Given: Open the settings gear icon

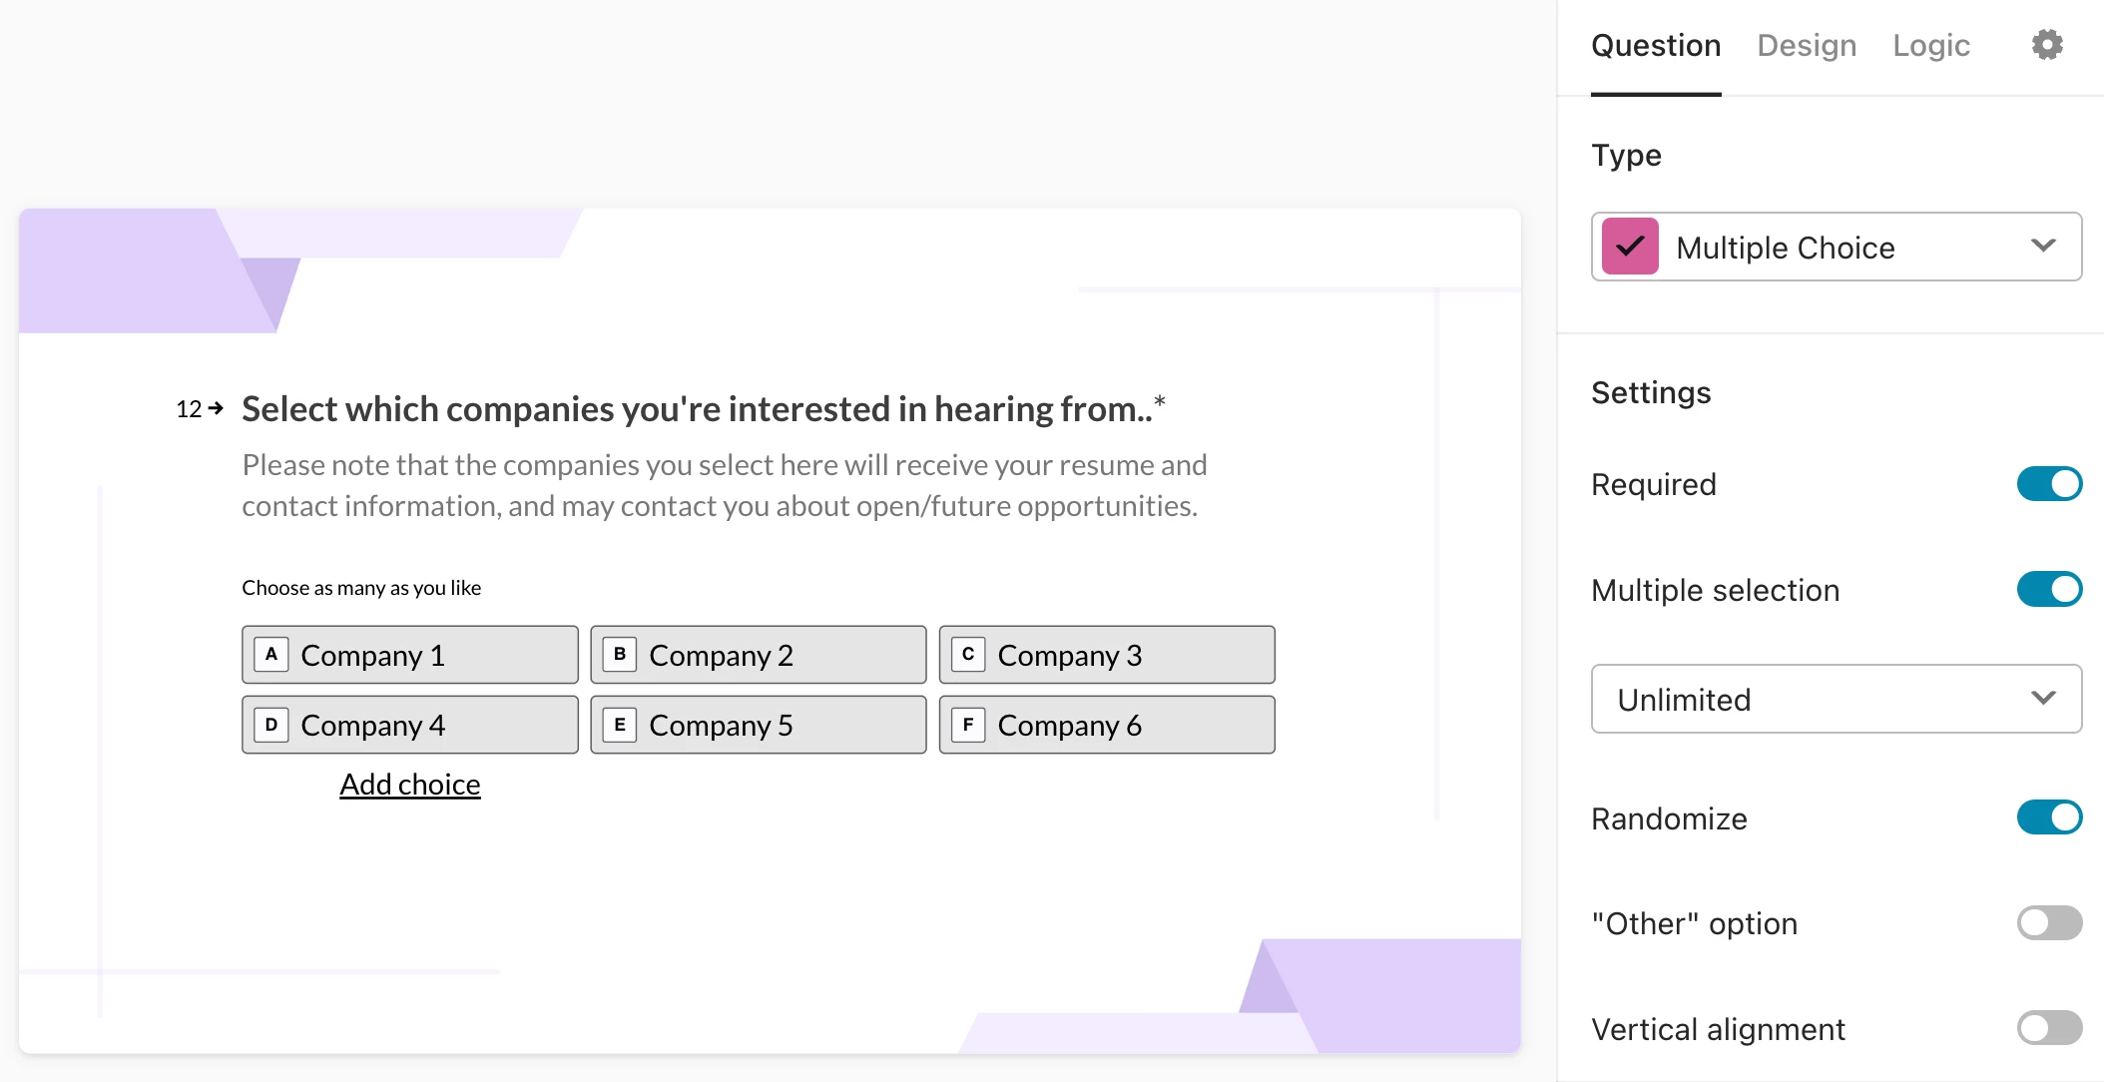Looking at the screenshot, I should (x=2045, y=44).
